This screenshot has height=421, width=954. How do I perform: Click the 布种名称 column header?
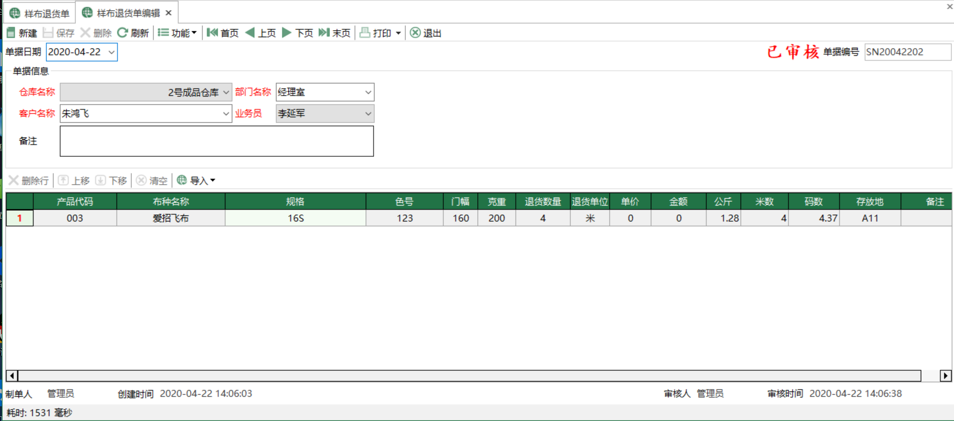tap(171, 202)
